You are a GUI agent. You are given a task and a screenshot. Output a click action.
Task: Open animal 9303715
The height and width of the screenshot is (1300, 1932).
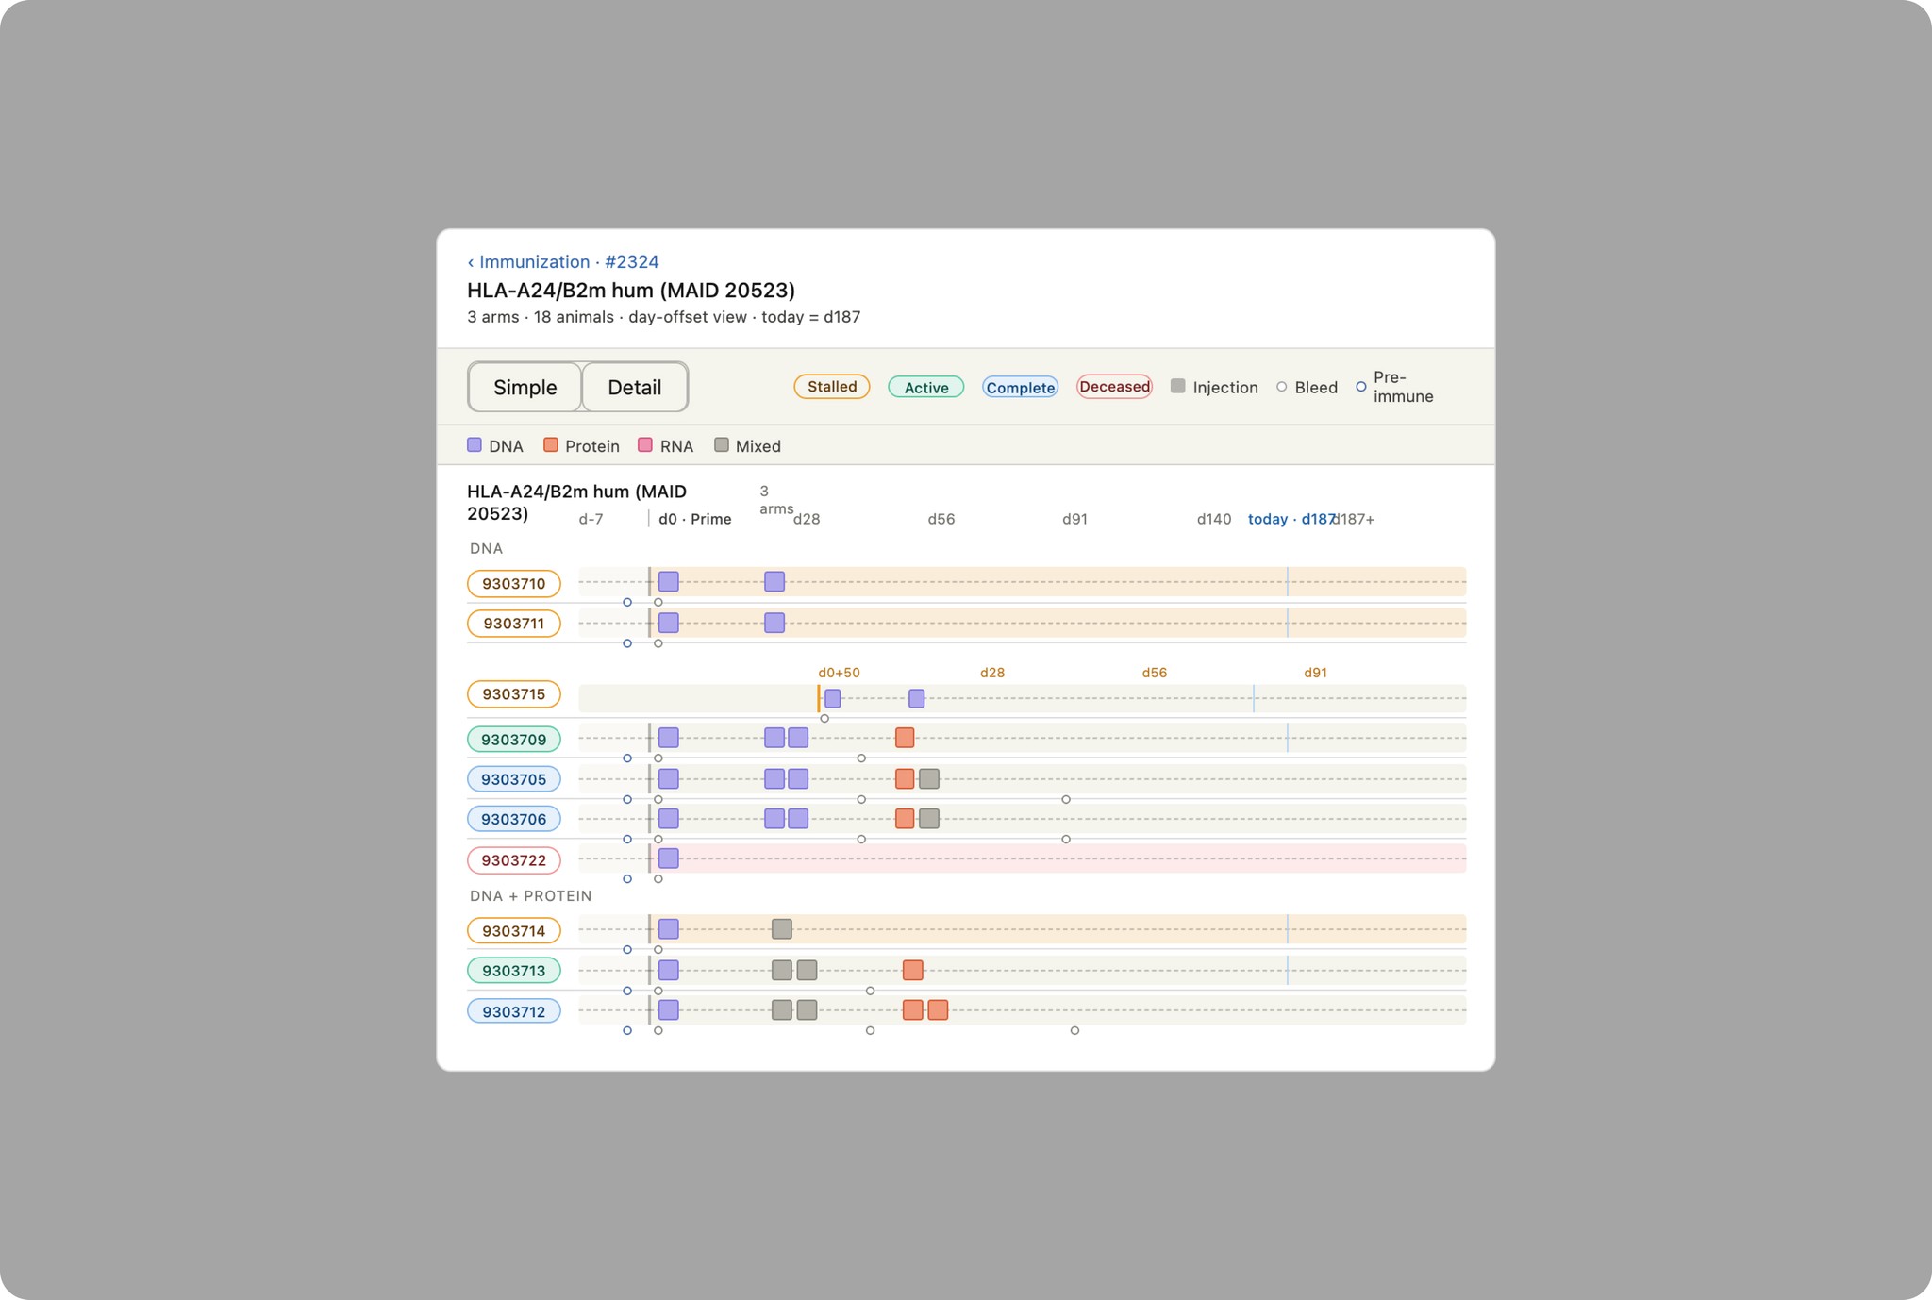[513, 694]
